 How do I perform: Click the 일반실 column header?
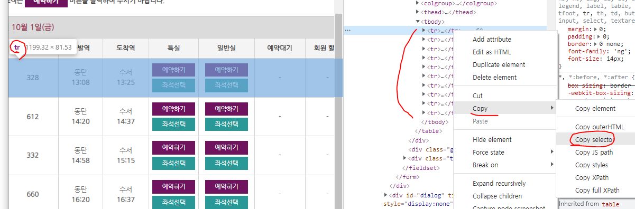pos(226,48)
